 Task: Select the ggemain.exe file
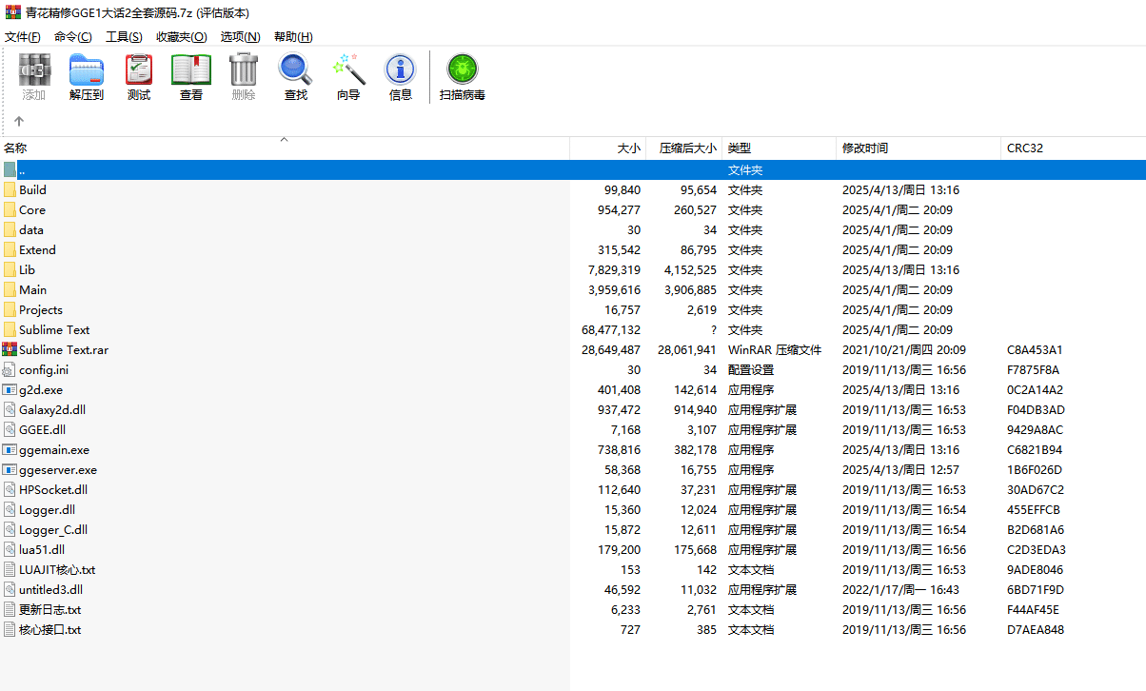coord(53,450)
